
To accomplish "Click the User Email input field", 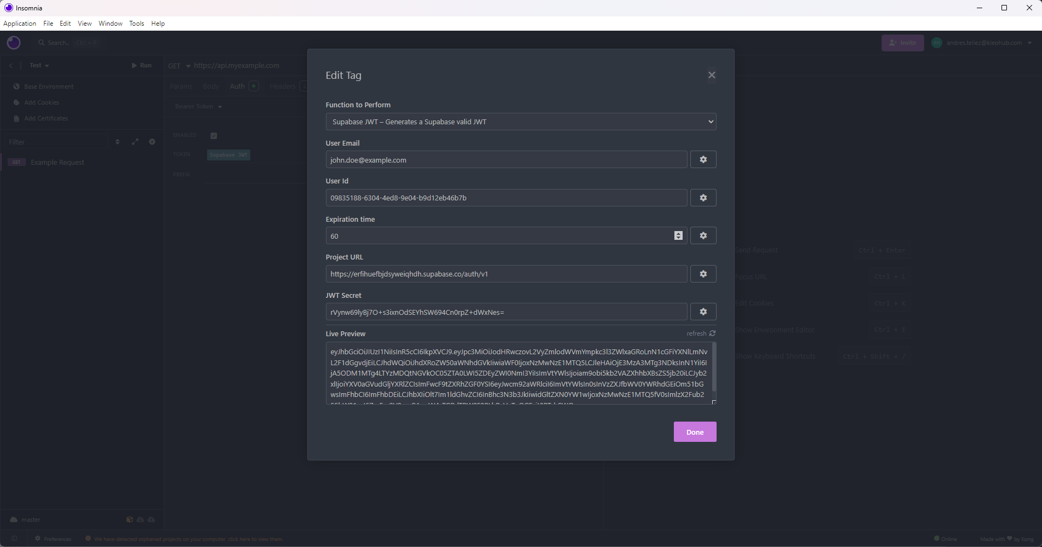I will coord(507,160).
